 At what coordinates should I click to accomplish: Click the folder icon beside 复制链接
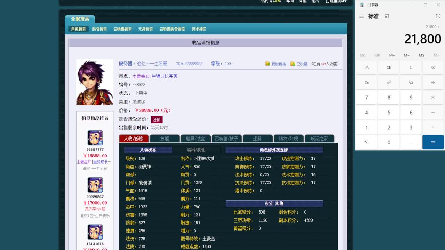point(268,64)
